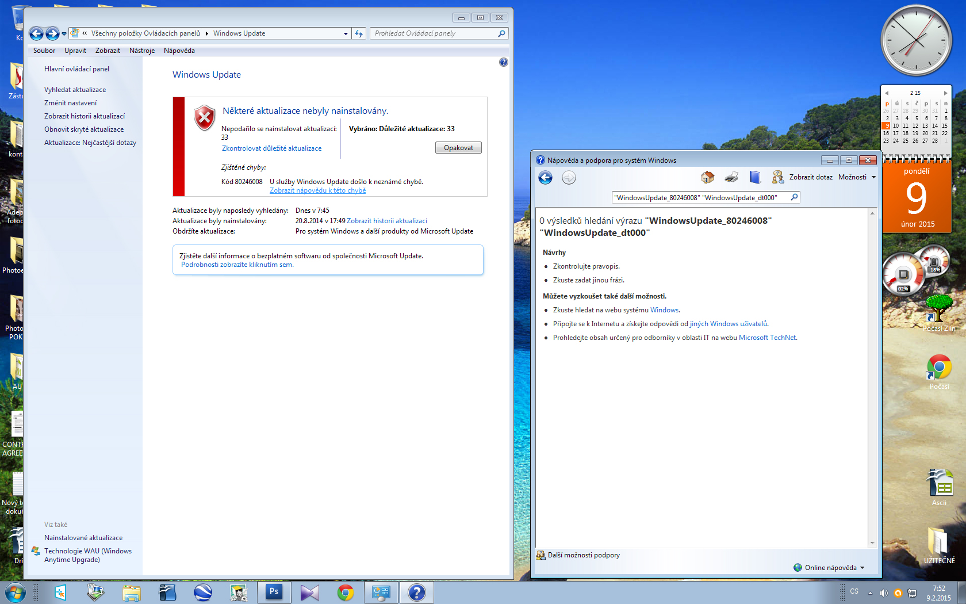Click the refresh icon beside address bar
Viewport: 966px width, 604px height.
[x=359, y=33]
